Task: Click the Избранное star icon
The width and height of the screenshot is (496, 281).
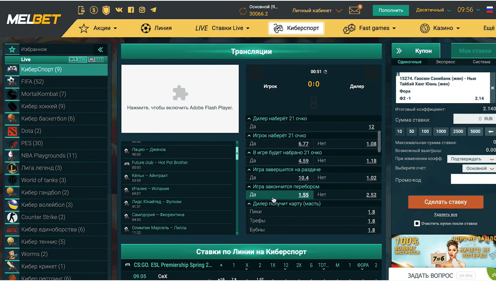Action: click(12, 49)
